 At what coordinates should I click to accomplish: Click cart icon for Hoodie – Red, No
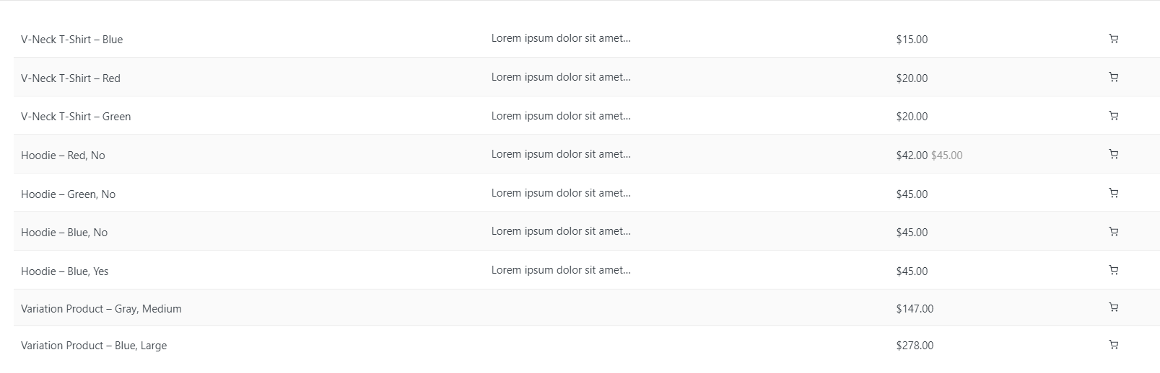tap(1113, 154)
